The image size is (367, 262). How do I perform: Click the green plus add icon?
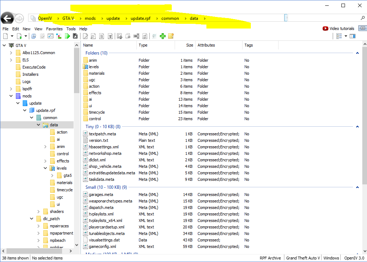(x=163, y=36)
